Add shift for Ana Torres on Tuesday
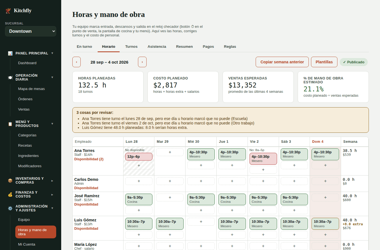The image size is (380, 250). pos(170,152)
